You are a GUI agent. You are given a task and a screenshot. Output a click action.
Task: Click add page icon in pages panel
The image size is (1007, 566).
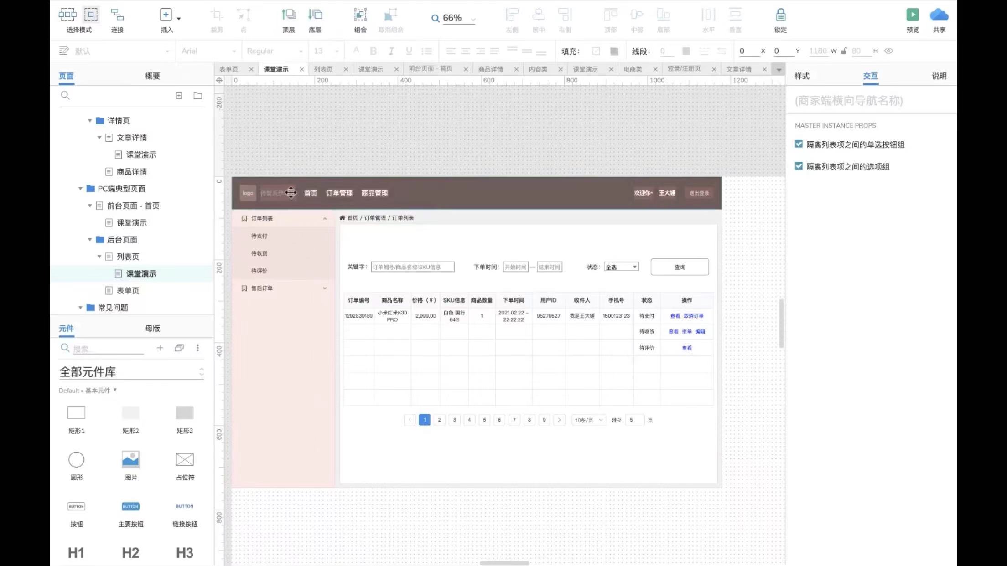click(x=179, y=96)
